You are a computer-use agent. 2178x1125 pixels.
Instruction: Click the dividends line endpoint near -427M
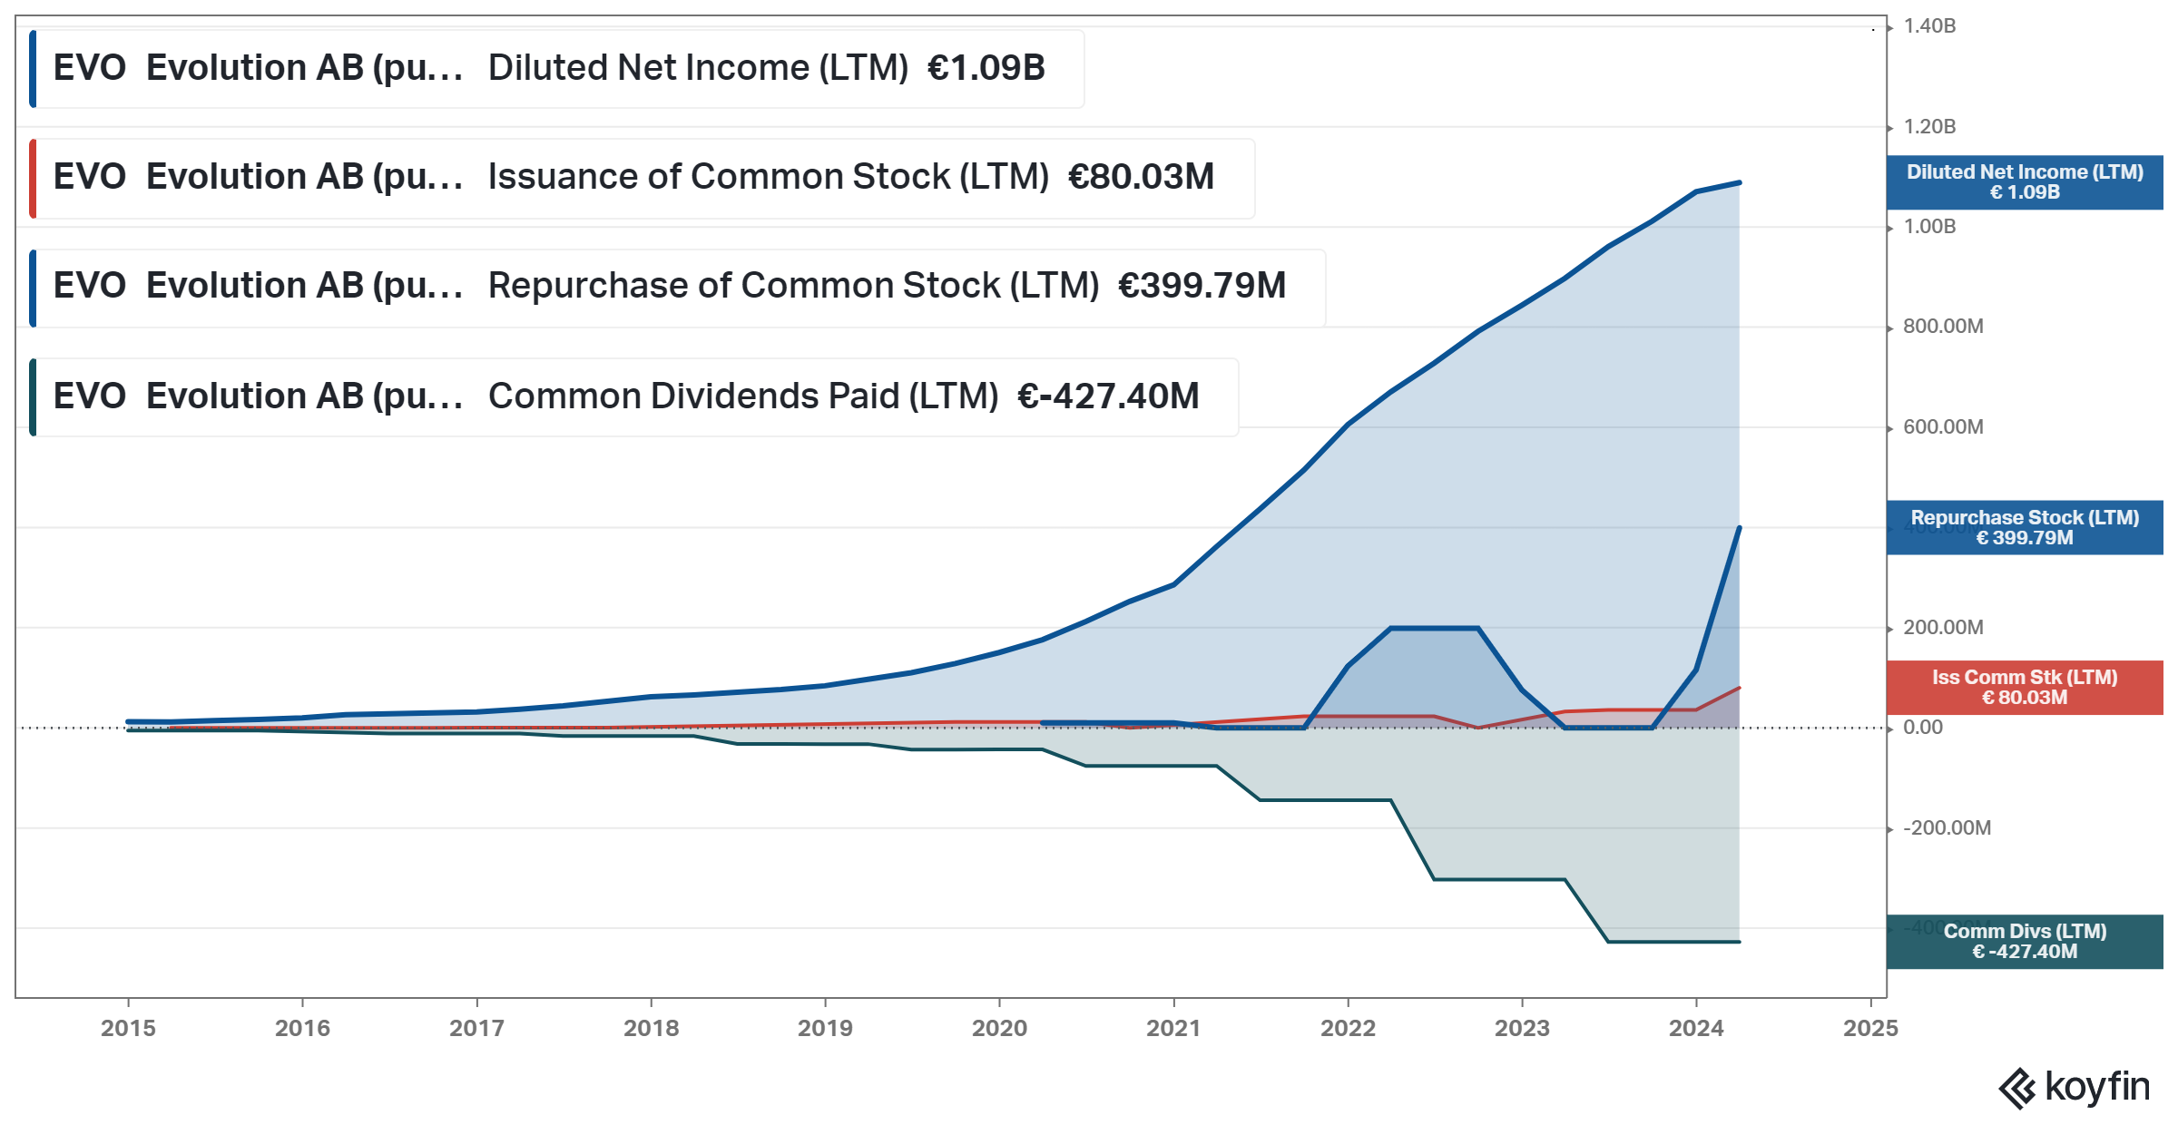(1739, 942)
